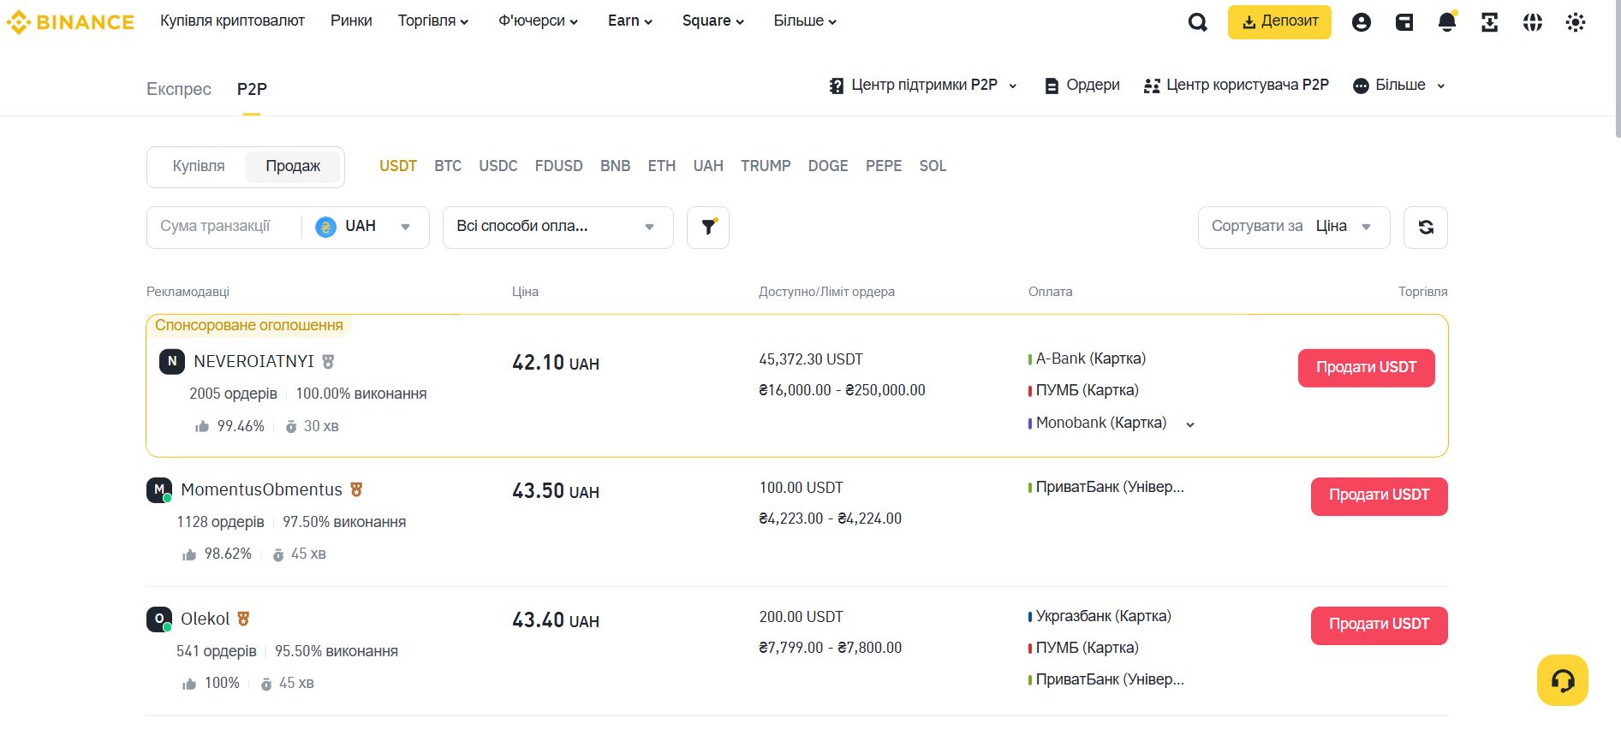The width and height of the screenshot is (1621, 729).
Task: Open the Всі способи оплати dropdown
Action: click(x=558, y=228)
